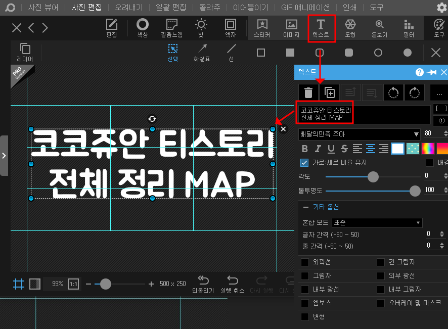This screenshot has height=329, width=448.
Task: Open the 액자 frame tool
Action: click(x=230, y=28)
